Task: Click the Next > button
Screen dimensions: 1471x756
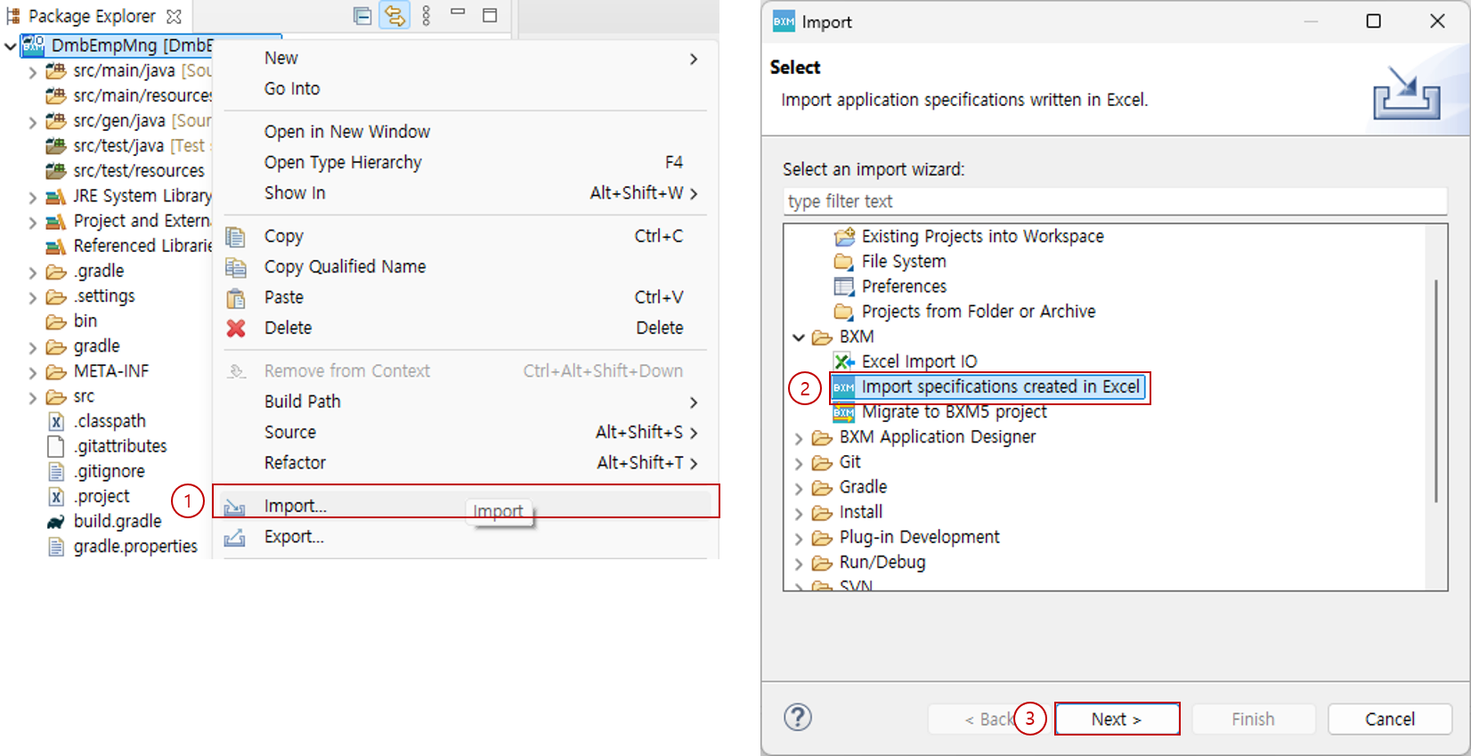Action: pos(1117,719)
